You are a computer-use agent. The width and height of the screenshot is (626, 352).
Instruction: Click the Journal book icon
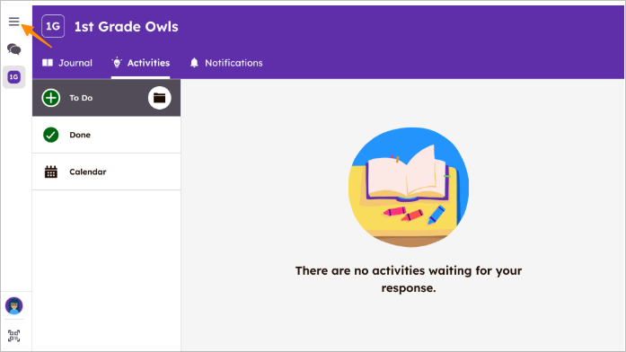[x=48, y=63]
